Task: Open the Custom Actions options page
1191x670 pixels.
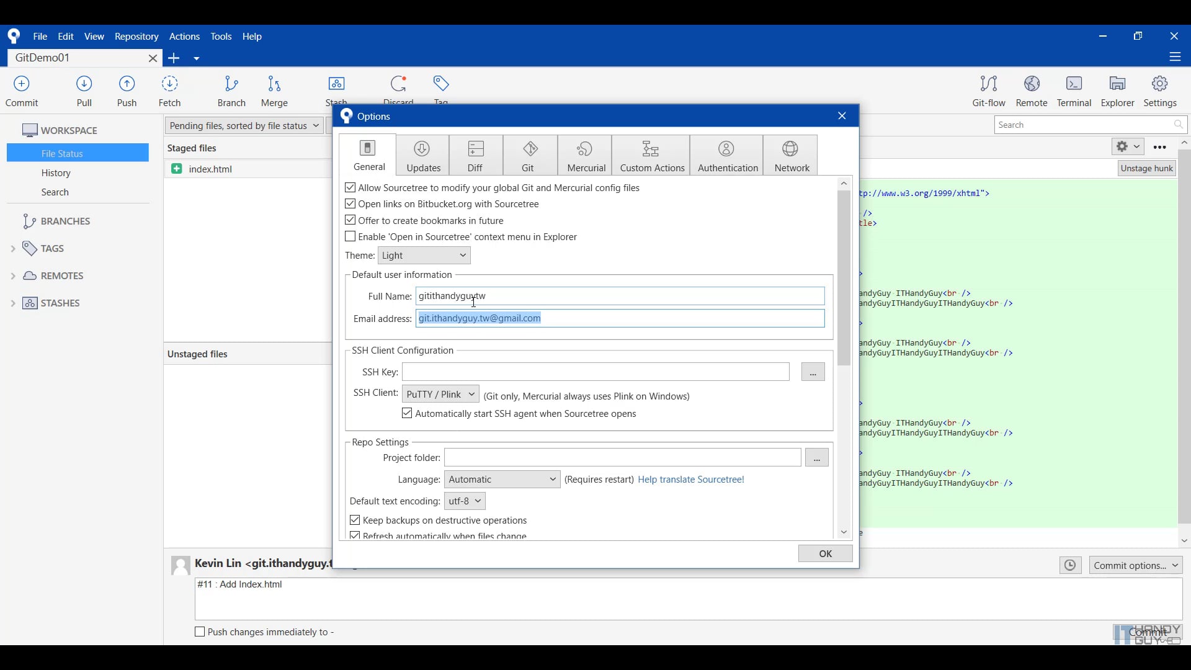Action: click(652, 155)
